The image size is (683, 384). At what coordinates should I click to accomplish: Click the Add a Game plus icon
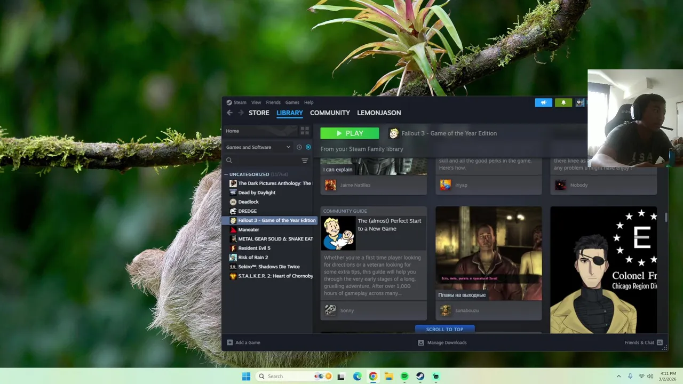(230, 342)
